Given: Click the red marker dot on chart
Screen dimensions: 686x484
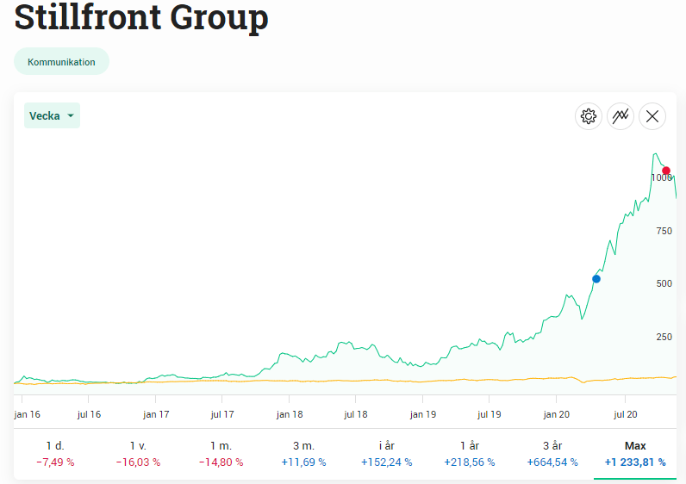Looking at the screenshot, I should coord(666,171).
